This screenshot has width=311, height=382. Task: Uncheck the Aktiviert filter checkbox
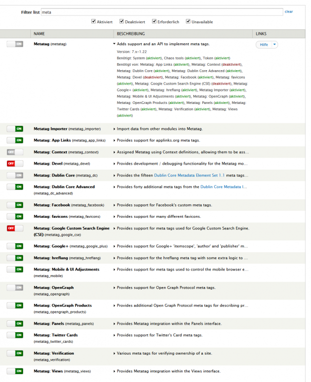[x=94, y=22]
